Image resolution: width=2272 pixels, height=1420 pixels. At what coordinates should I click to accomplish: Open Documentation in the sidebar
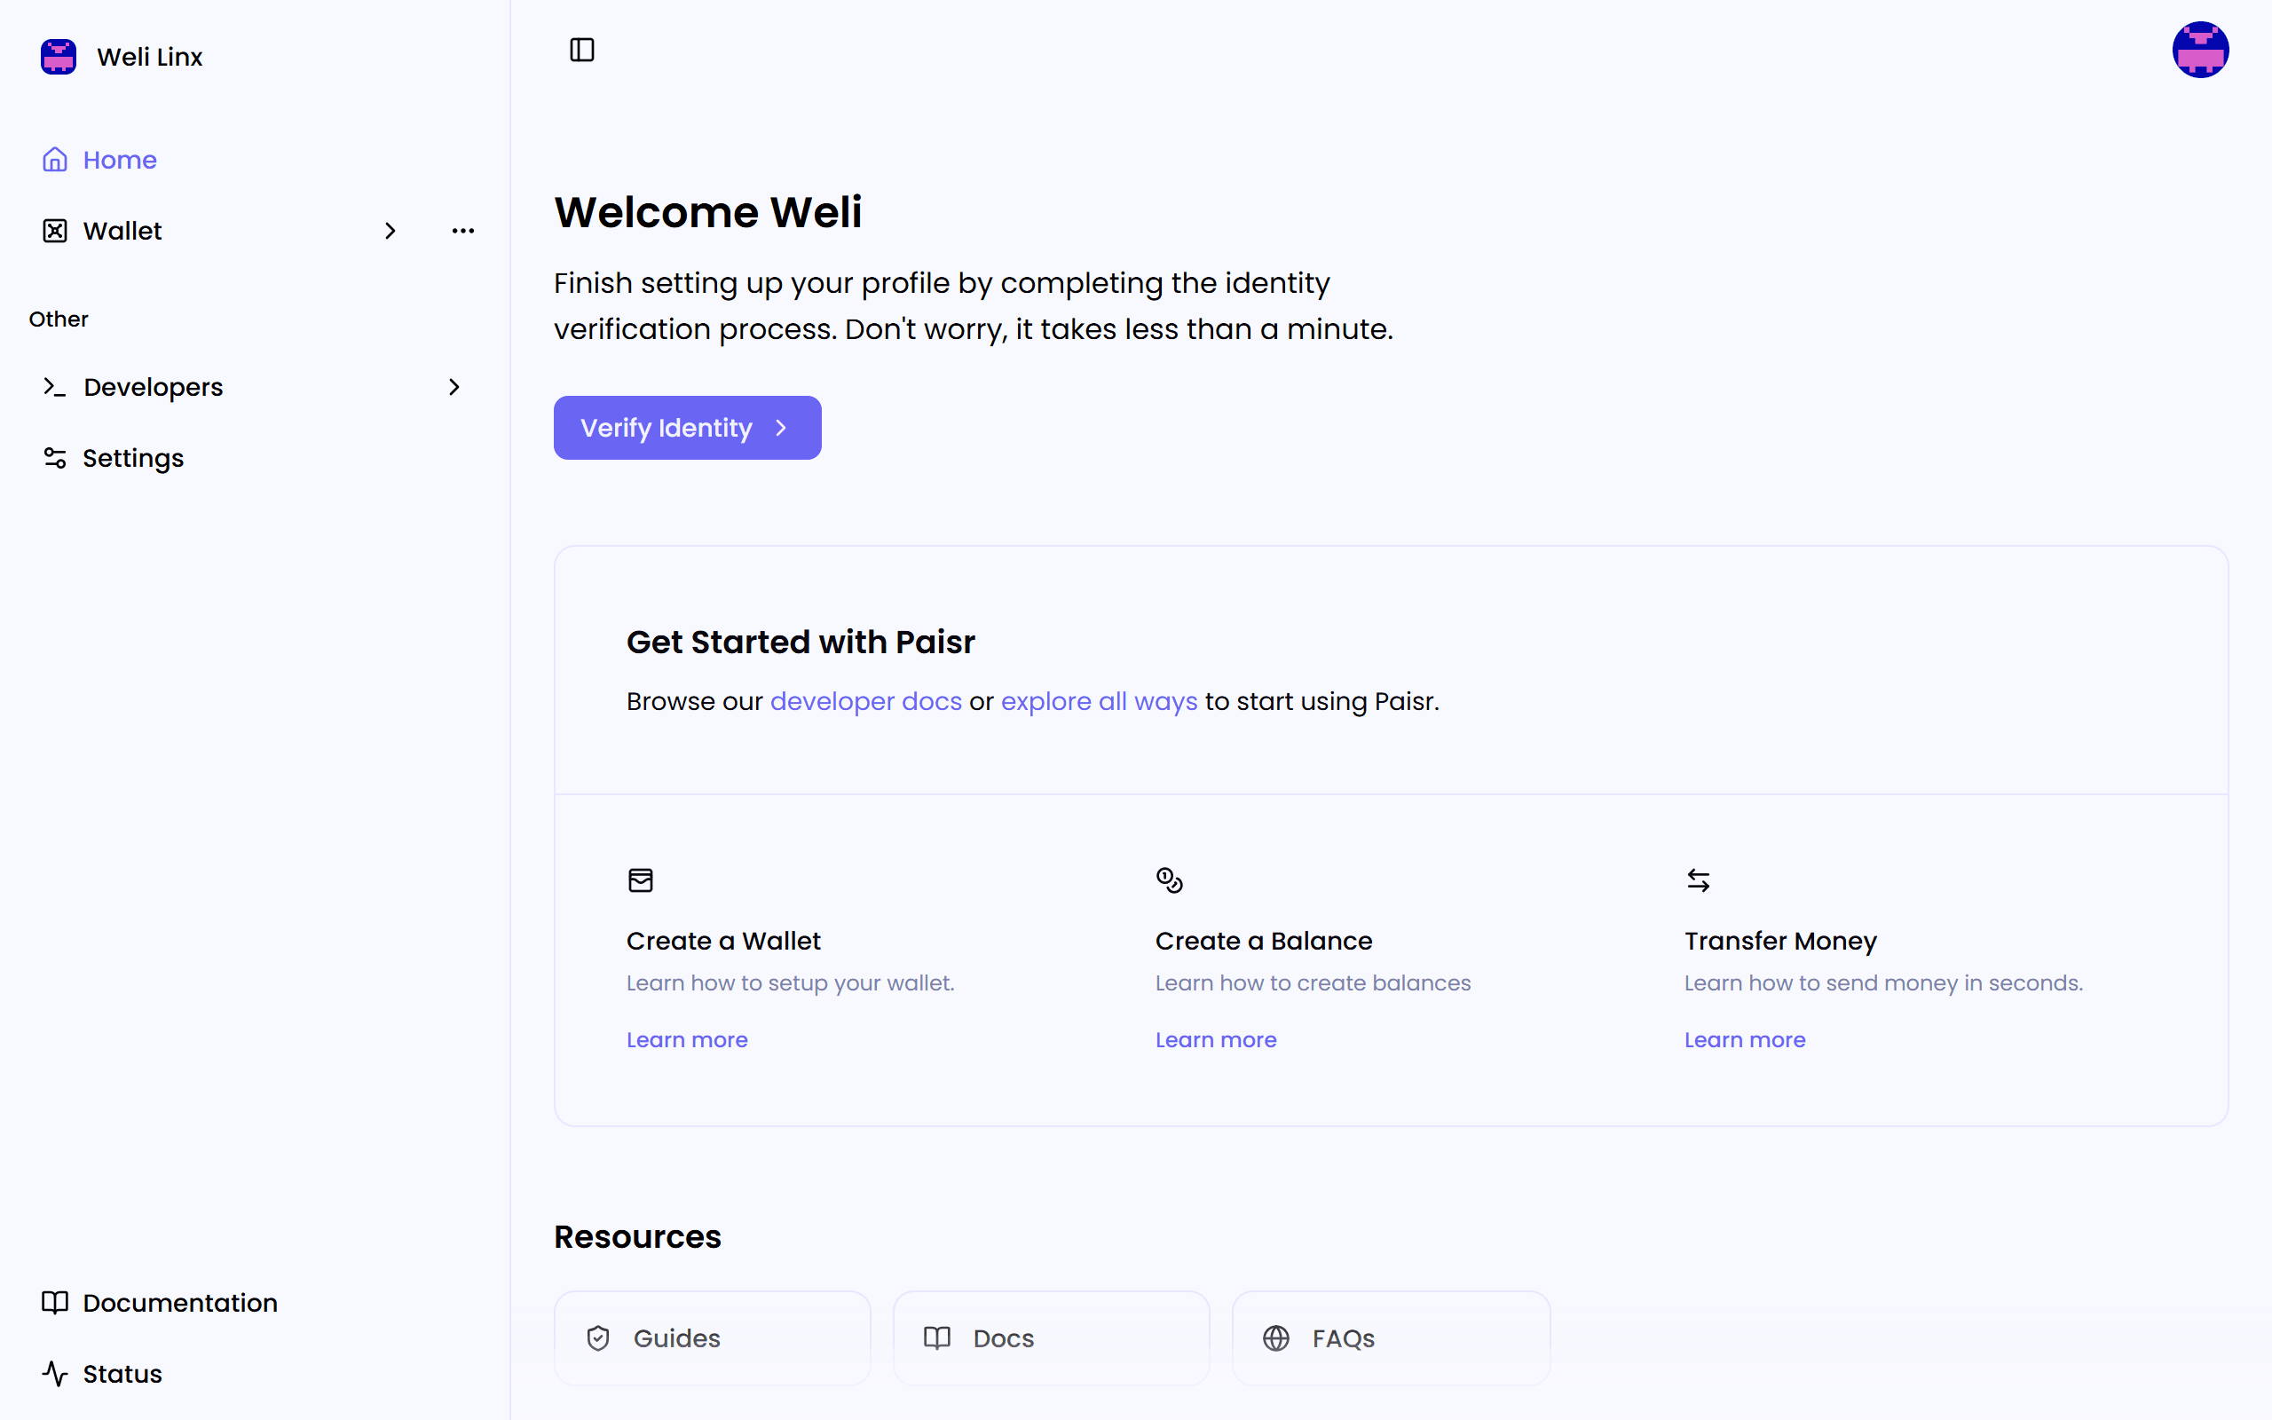179,1303
